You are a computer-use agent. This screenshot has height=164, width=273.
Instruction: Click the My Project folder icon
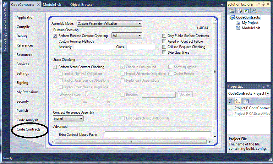[x=238, y=23]
